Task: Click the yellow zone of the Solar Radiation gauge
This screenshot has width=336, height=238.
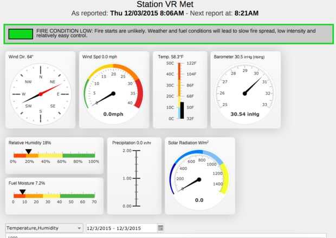Action: click(x=225, y=178)
